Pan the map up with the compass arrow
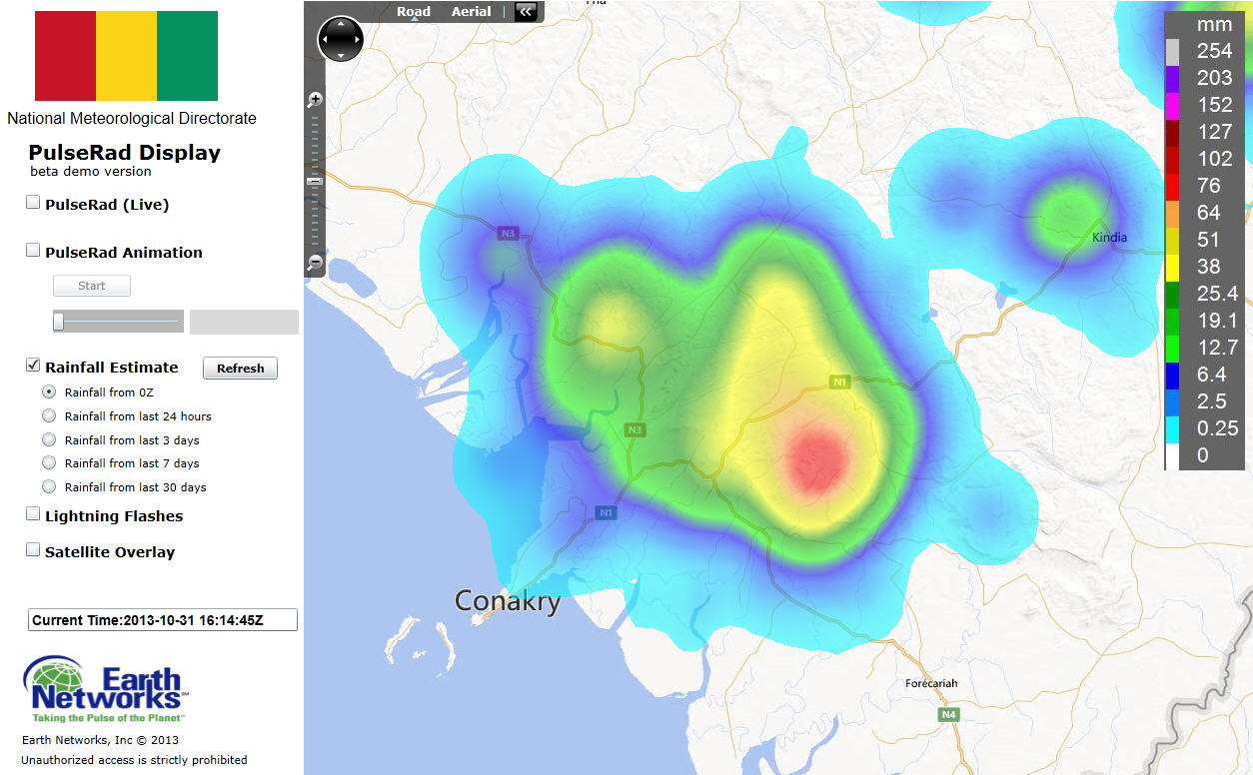Viewport: 1253px width, 775px height. pos(341,24)
